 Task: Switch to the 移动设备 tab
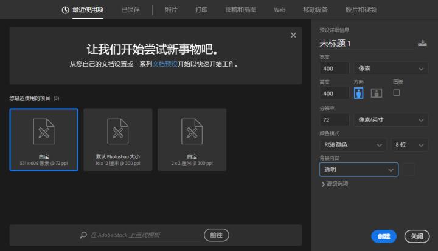(x=315, y=10)
